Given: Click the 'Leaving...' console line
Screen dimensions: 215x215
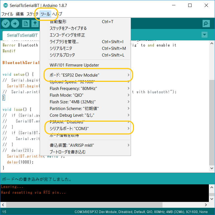Looking at the screenshot, I should (x=12, y=187).
